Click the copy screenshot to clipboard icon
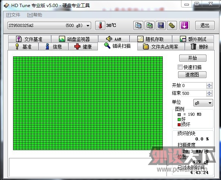 pos(149,25)
